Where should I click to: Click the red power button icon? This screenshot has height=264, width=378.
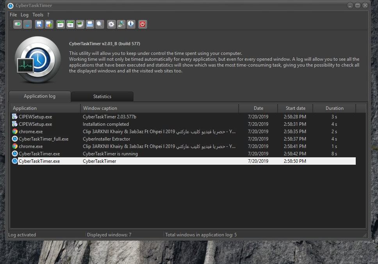[143, 24]
